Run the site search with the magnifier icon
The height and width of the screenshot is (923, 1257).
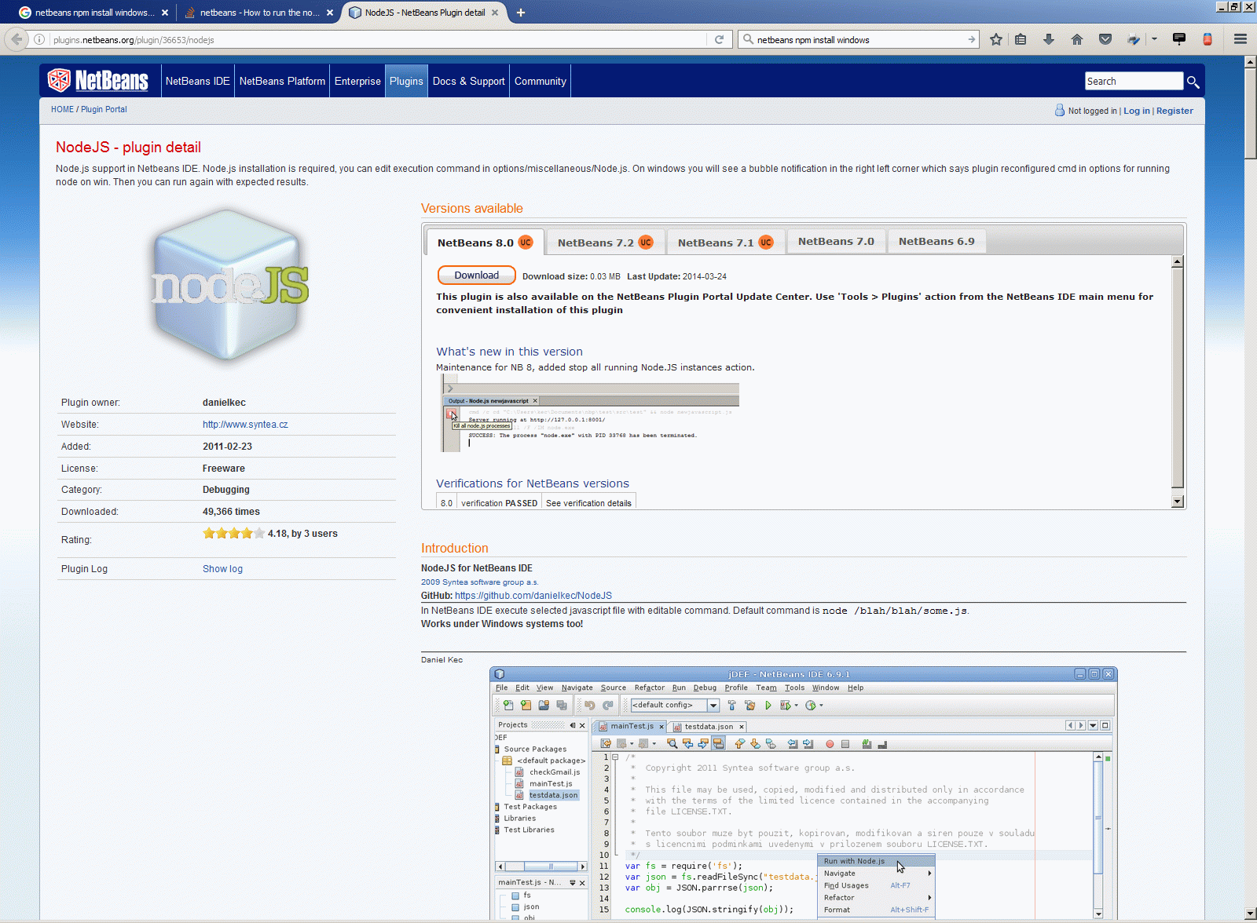pos(1193,82)
